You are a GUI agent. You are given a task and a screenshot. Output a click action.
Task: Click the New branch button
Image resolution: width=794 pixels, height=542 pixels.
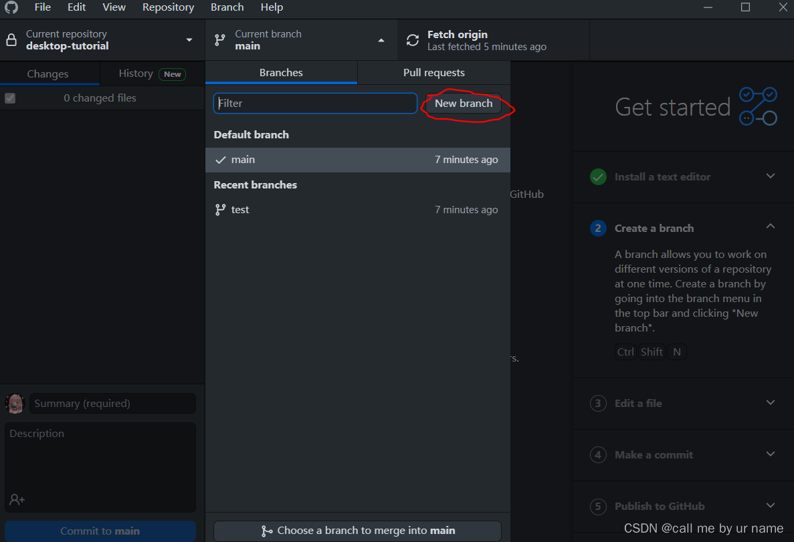(x=464, y=104)
